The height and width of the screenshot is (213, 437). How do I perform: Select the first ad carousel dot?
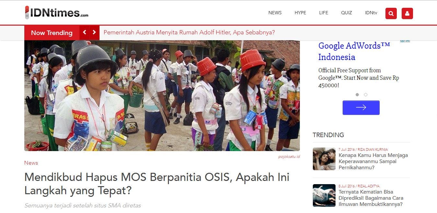(x=357, y=95)
